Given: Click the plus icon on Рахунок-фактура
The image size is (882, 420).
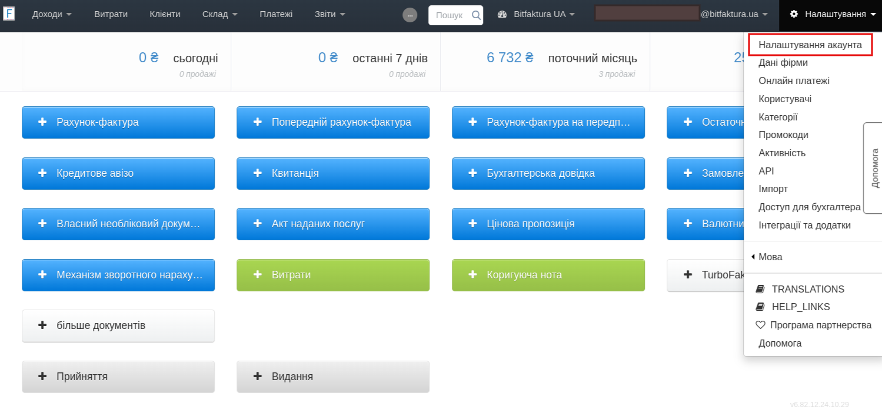Looking at the screenshot, I should 42,122.
